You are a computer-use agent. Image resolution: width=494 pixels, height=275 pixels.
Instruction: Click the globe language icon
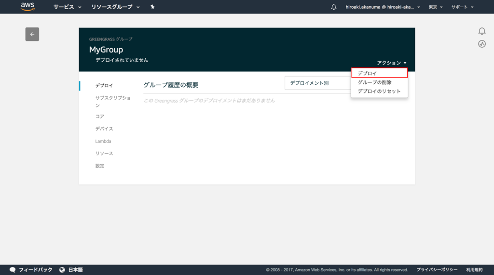tap(62, 270)
